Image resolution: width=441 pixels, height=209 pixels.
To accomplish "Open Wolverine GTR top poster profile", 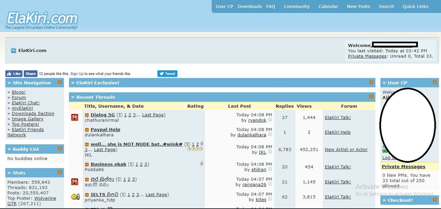I will tap(32, 201).
